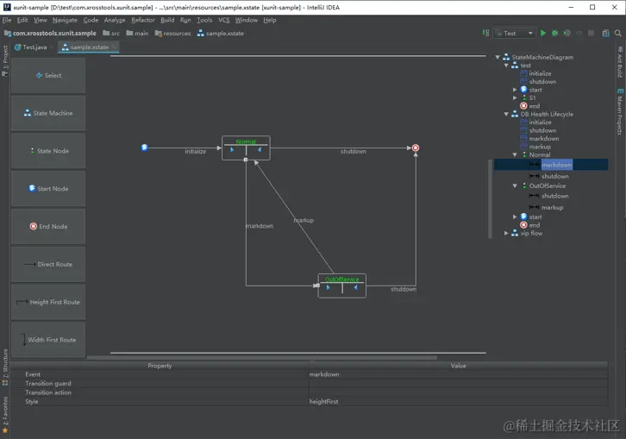Open the File menu
Viewport: 626px width, 439px height.
click(x=7, y=20)
